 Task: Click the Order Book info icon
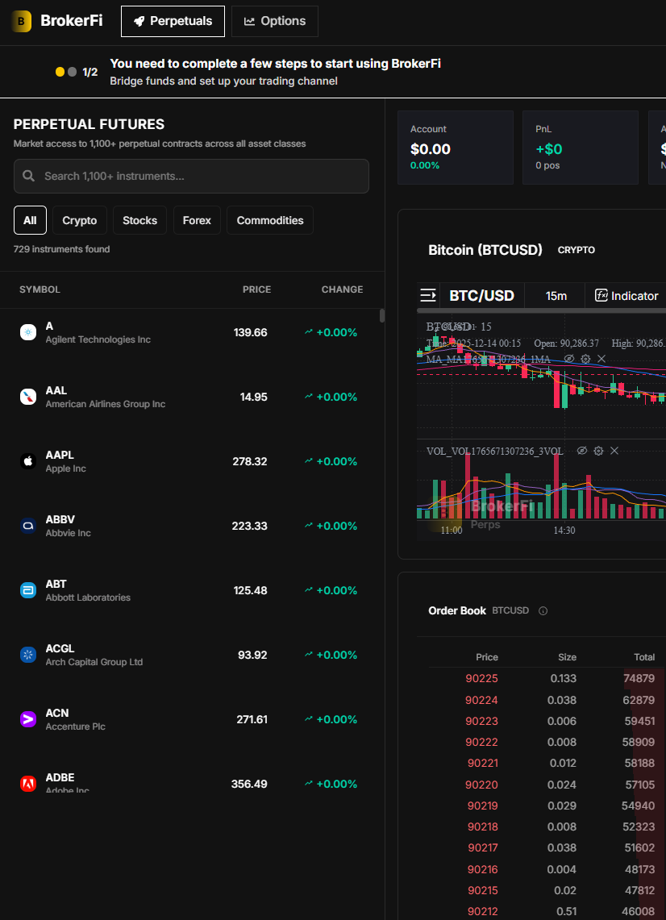[543, 611]
